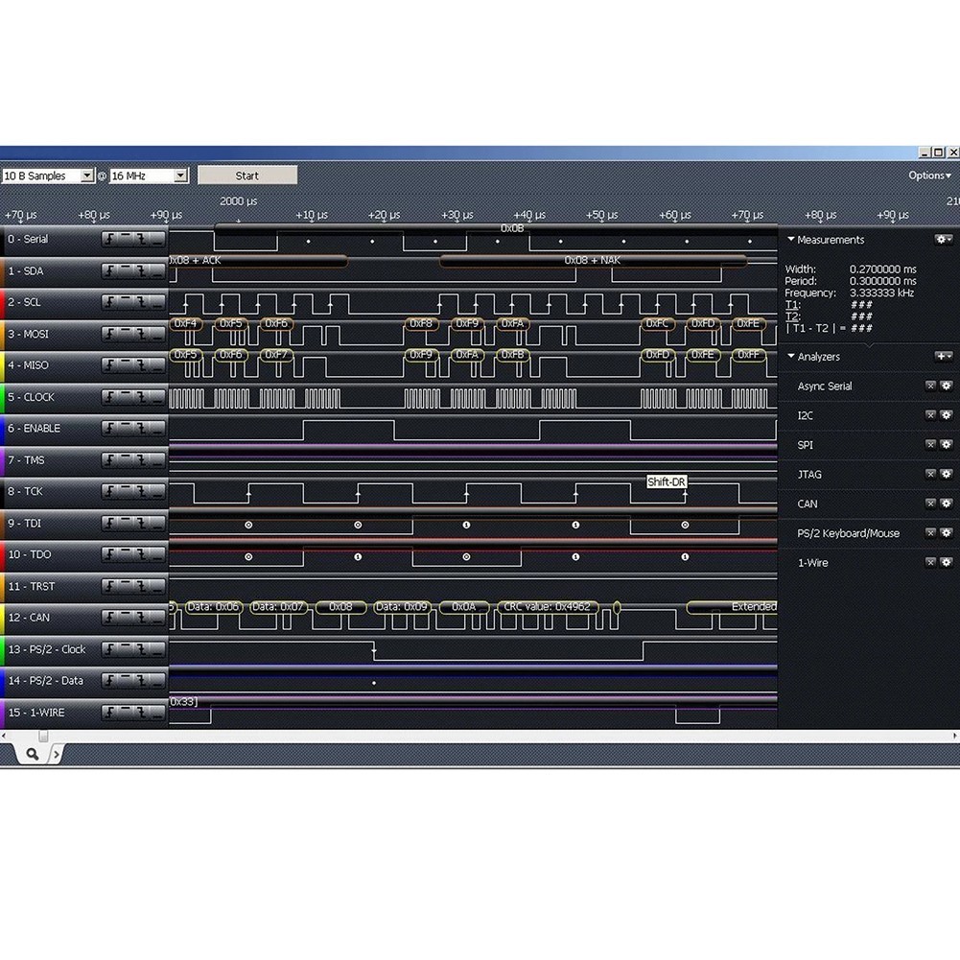Set falling edge trigger on channel 2 SCL
960x960 pixels.
coord(141,303)
